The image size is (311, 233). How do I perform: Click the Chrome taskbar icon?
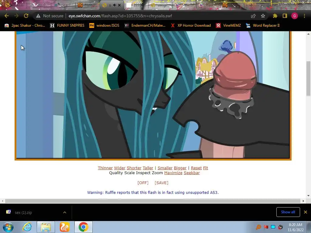click(x=83, y=227)
